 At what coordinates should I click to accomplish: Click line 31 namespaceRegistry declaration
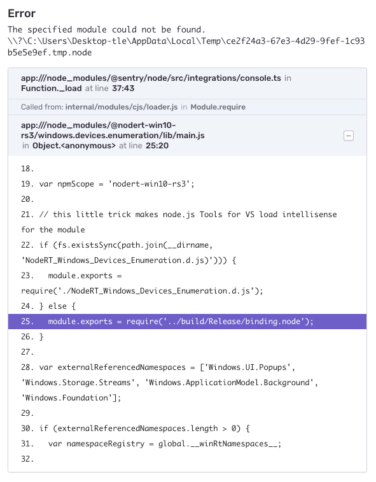click(151, 444)
